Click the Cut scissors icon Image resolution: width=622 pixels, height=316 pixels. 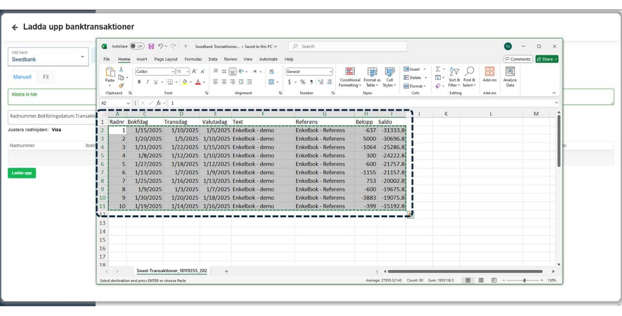coord(121,70)
